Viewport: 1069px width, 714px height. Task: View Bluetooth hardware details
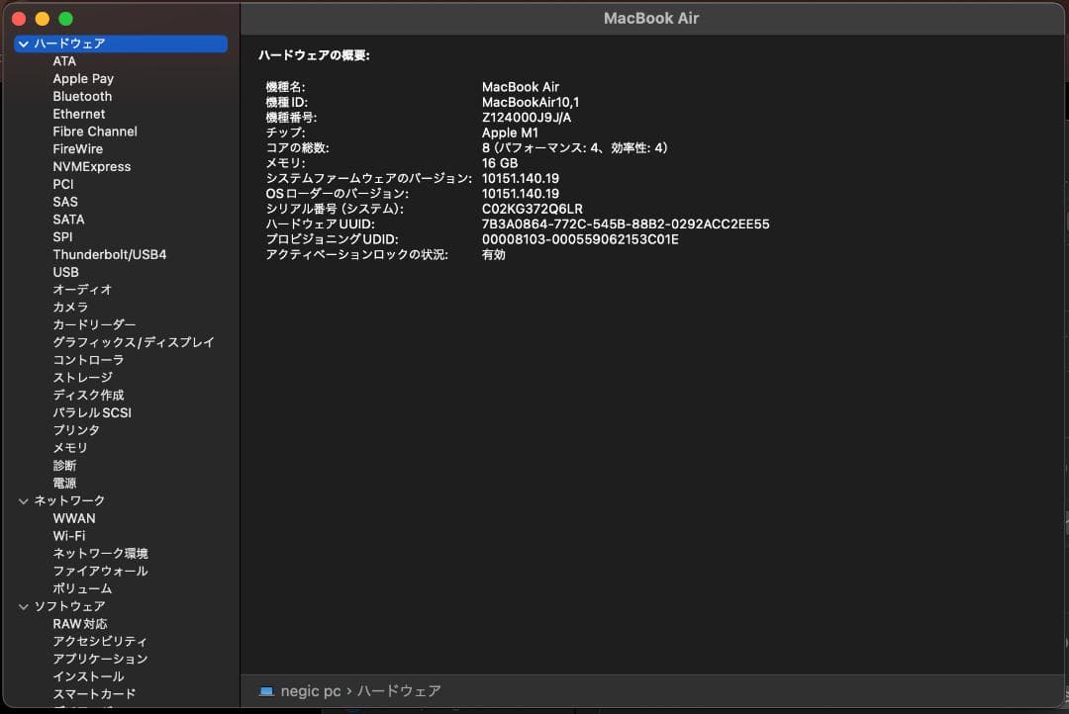[81, 96]
